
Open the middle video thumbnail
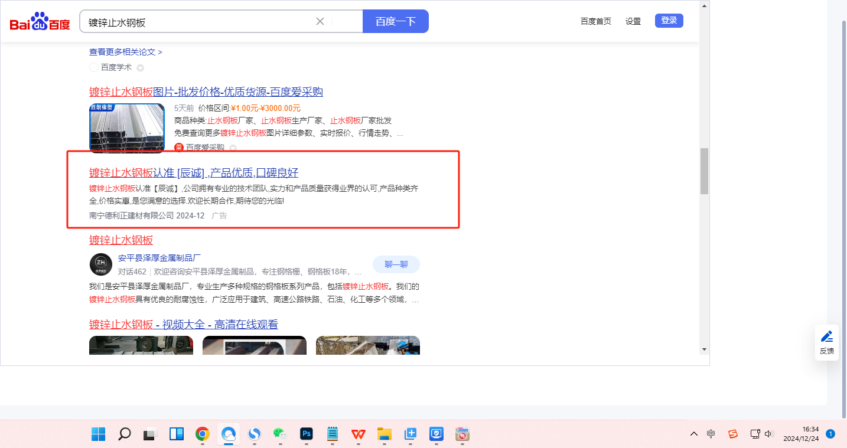coord(255,345)
